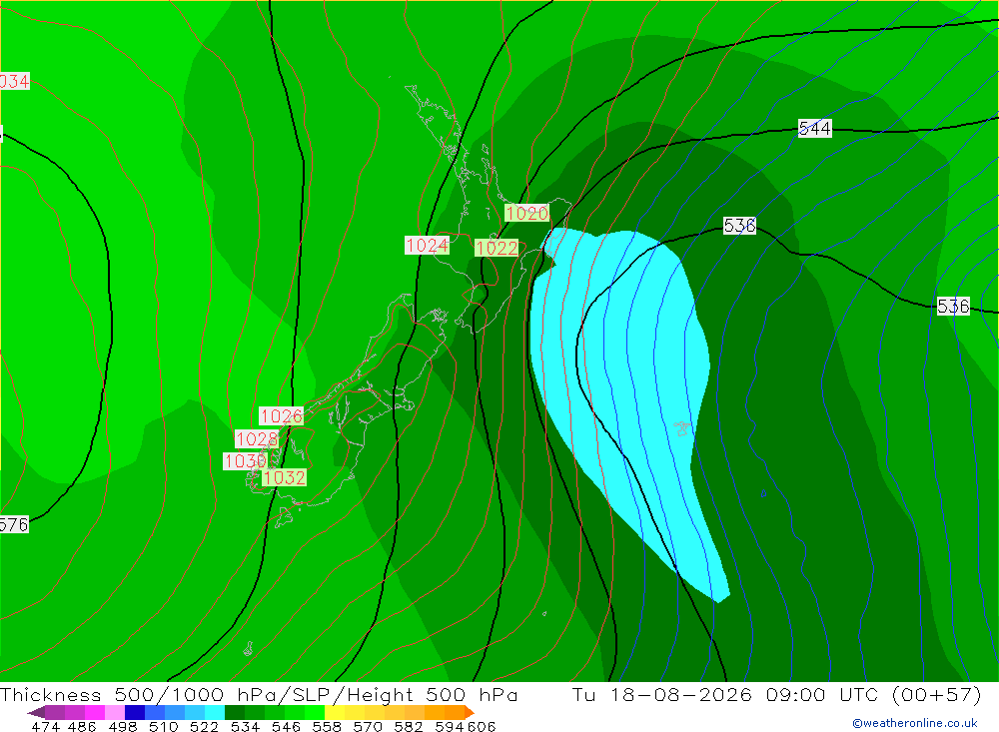Click the light pink legend swatch
This screenshot has height=732, width=999.
(x=115, y=712)
